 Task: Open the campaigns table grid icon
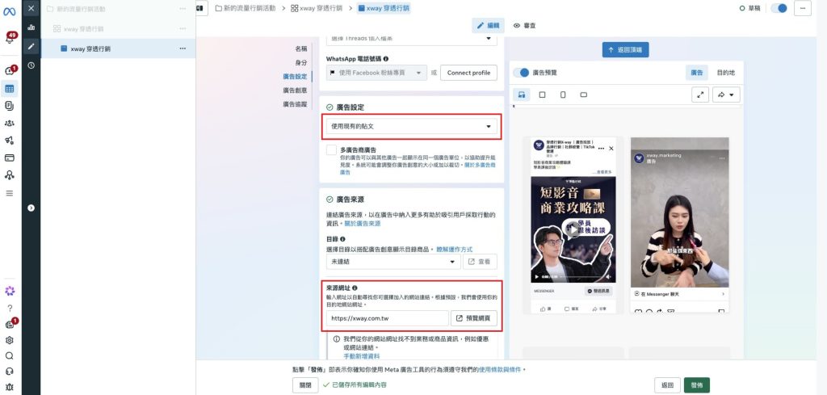click(10, 89)
